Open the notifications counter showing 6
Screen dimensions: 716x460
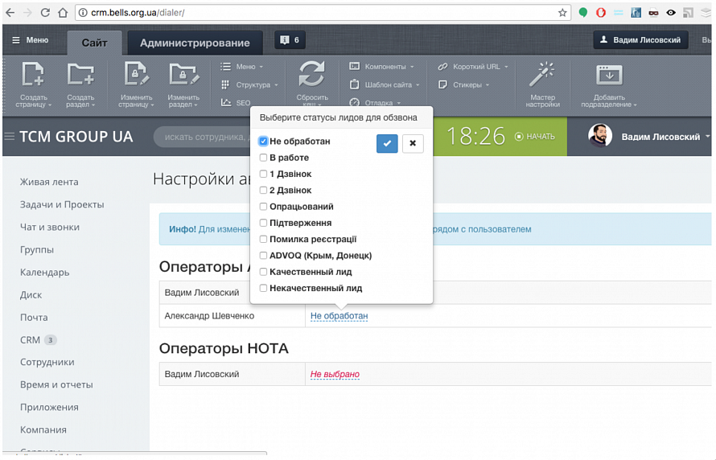click(290, 40)
